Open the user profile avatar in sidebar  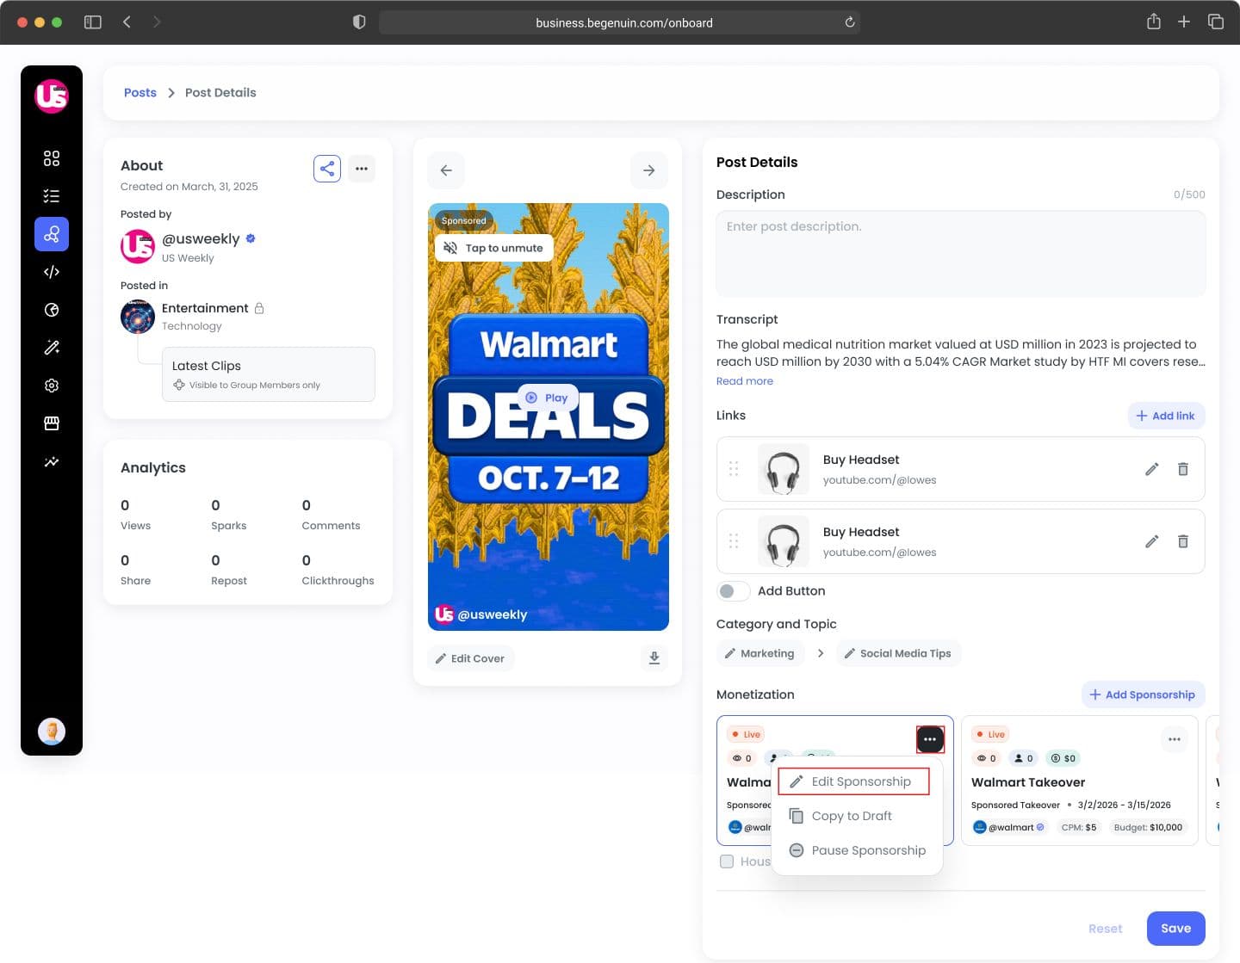[52, 732]
